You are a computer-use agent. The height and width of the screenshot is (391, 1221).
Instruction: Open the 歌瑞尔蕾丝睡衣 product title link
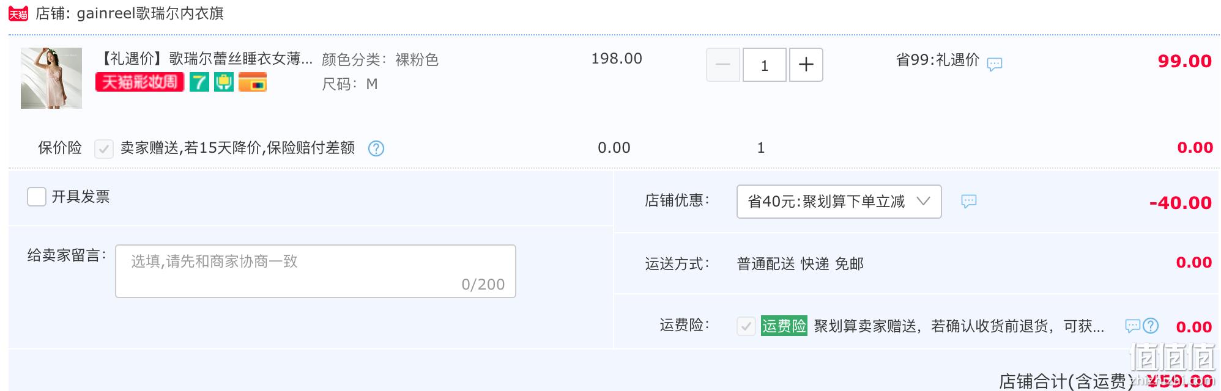205,59
